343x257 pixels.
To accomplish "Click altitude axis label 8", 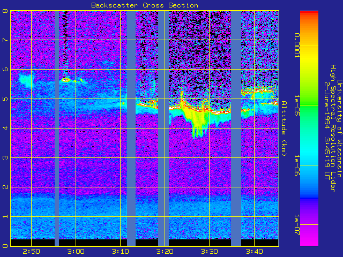I will point(5,11).
